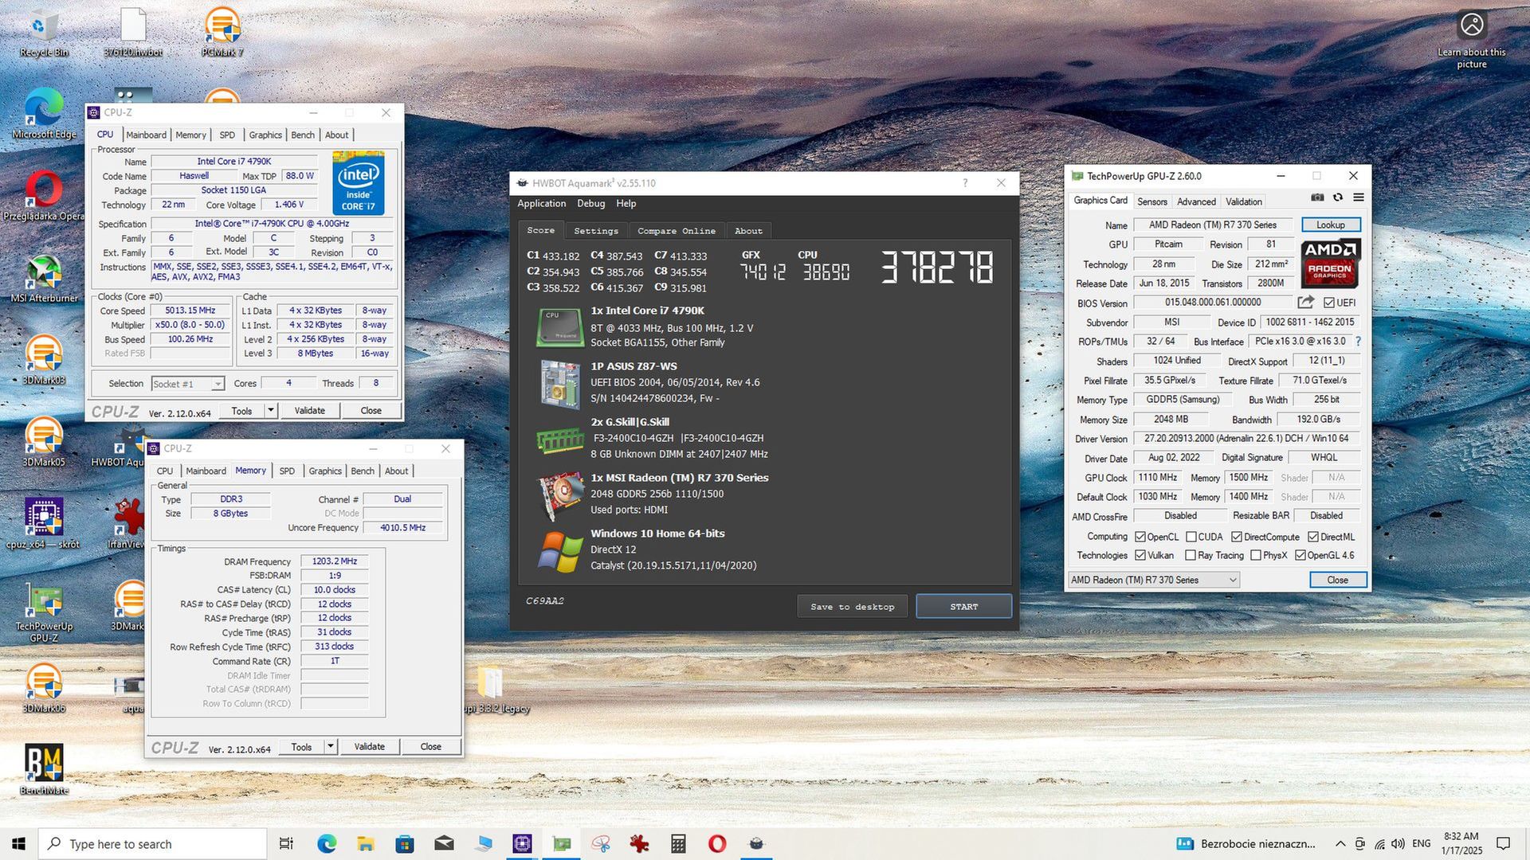Expand Tools dropdown arrow in CPU-Z Memory window

click(331, 746)
